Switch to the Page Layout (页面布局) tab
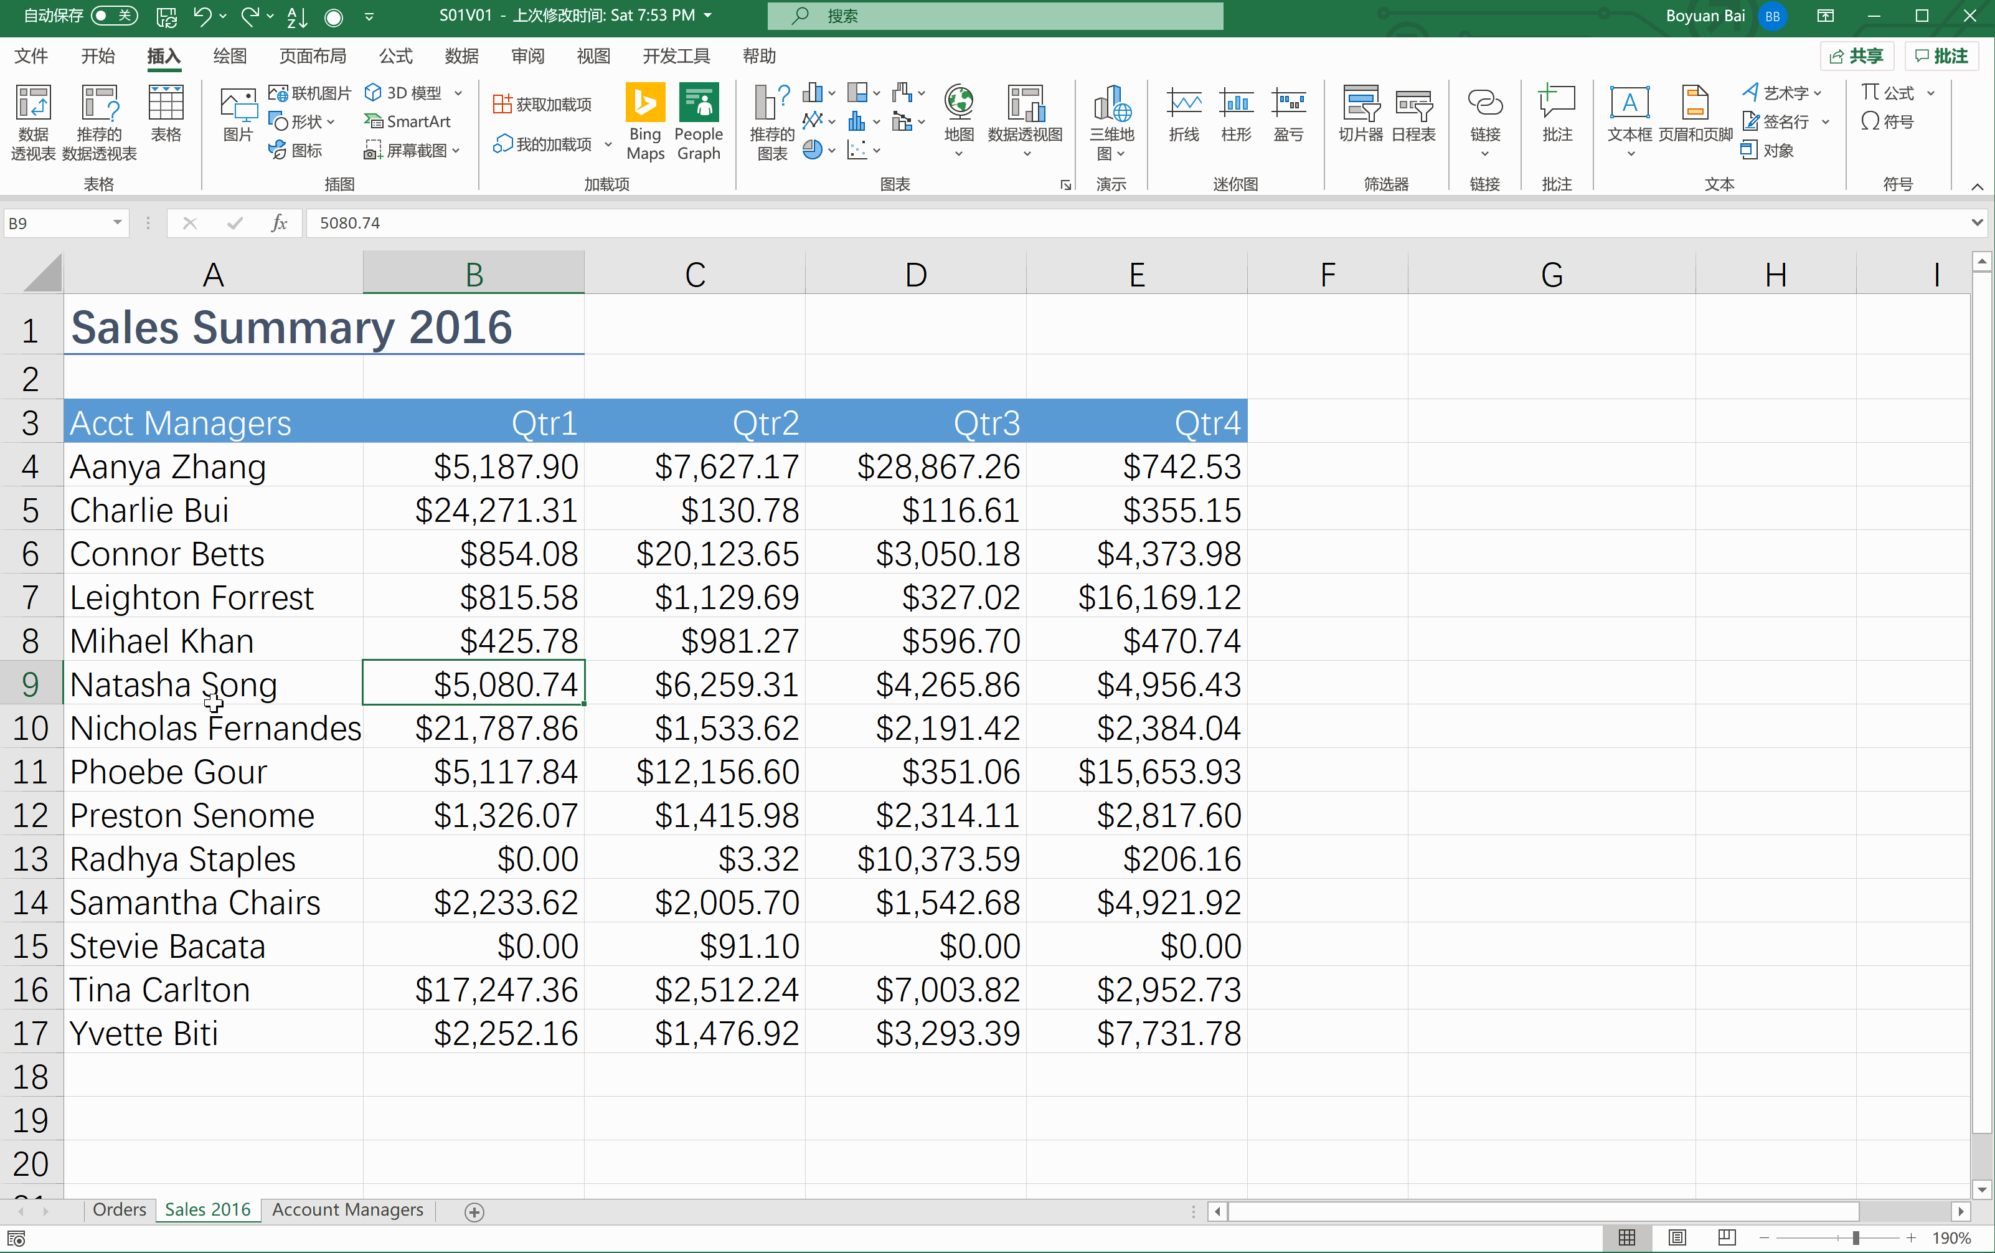 point(313,55)
